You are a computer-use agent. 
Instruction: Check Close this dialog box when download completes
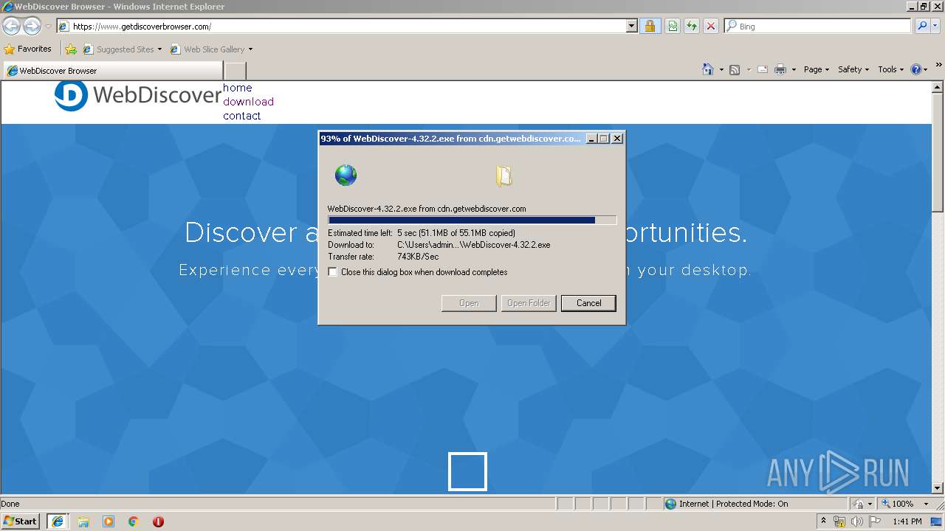pos(332,272)
